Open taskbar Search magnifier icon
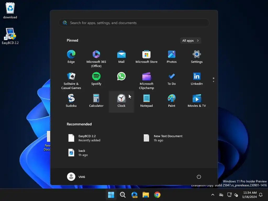268x201 pixels. click(122, 195)
